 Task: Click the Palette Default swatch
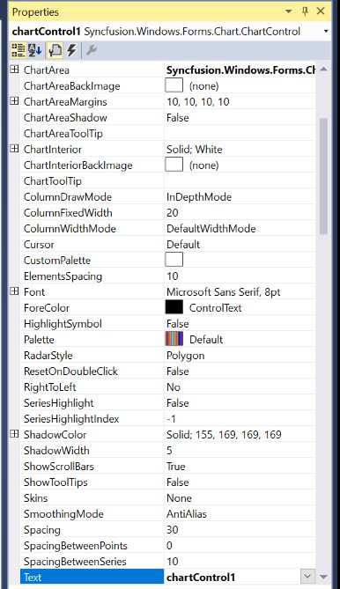pos(174,339)
